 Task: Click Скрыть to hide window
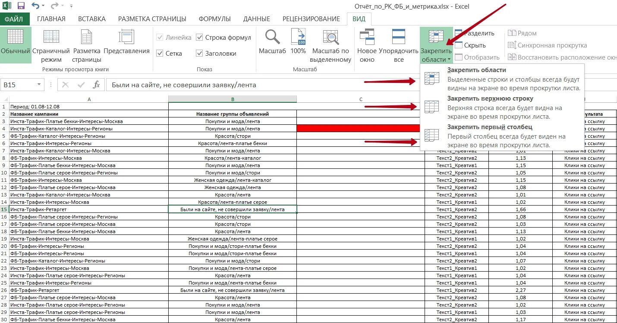coord(470,45)
